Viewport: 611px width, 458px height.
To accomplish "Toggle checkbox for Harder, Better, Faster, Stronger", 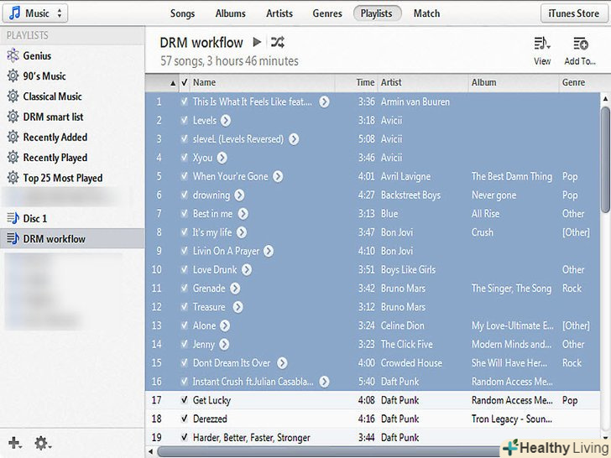I will (x=184, y=437).
